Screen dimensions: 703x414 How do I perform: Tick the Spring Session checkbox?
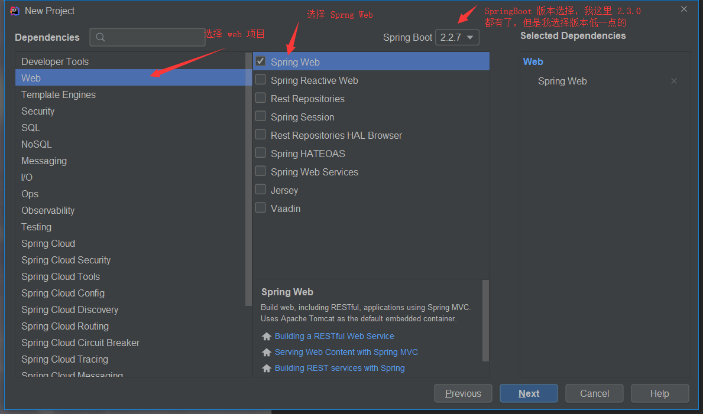(261, 116)
